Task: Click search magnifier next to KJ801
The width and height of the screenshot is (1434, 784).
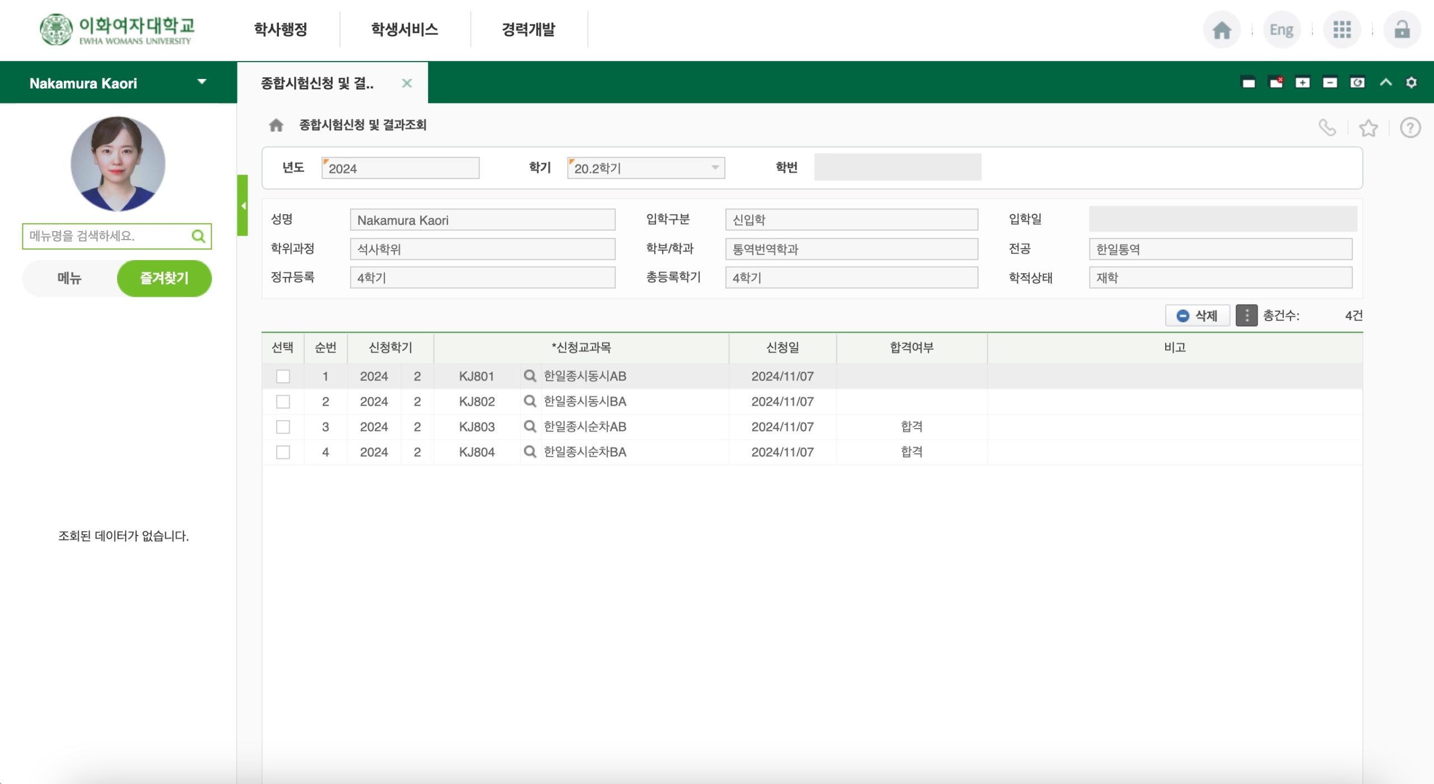Action: tap(529, 376)
